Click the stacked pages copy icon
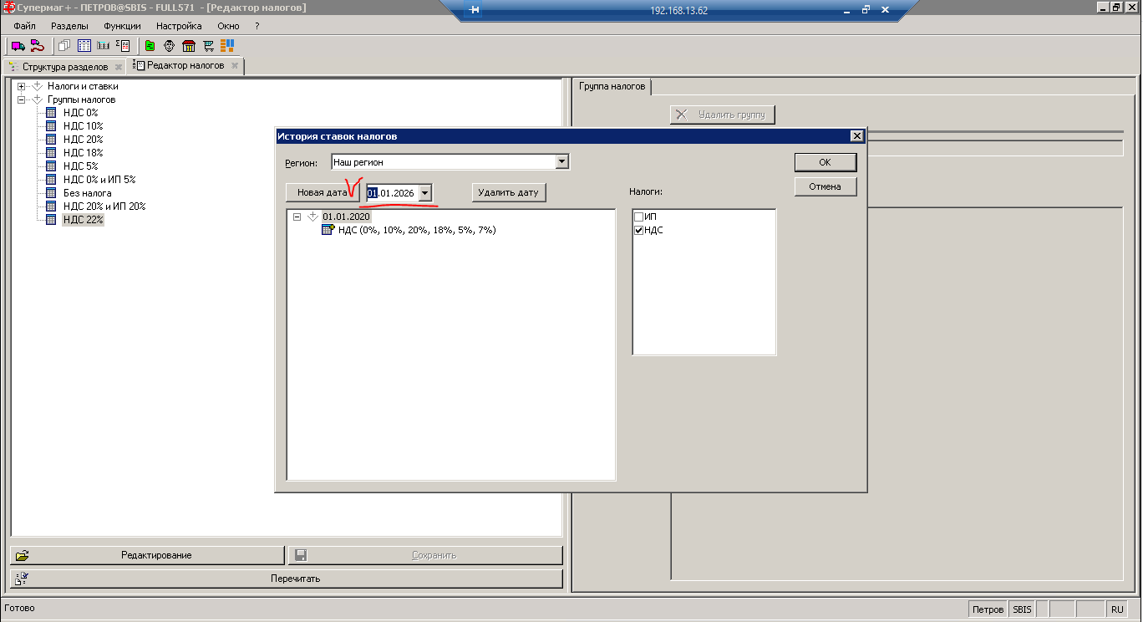 tap(64, 46)
